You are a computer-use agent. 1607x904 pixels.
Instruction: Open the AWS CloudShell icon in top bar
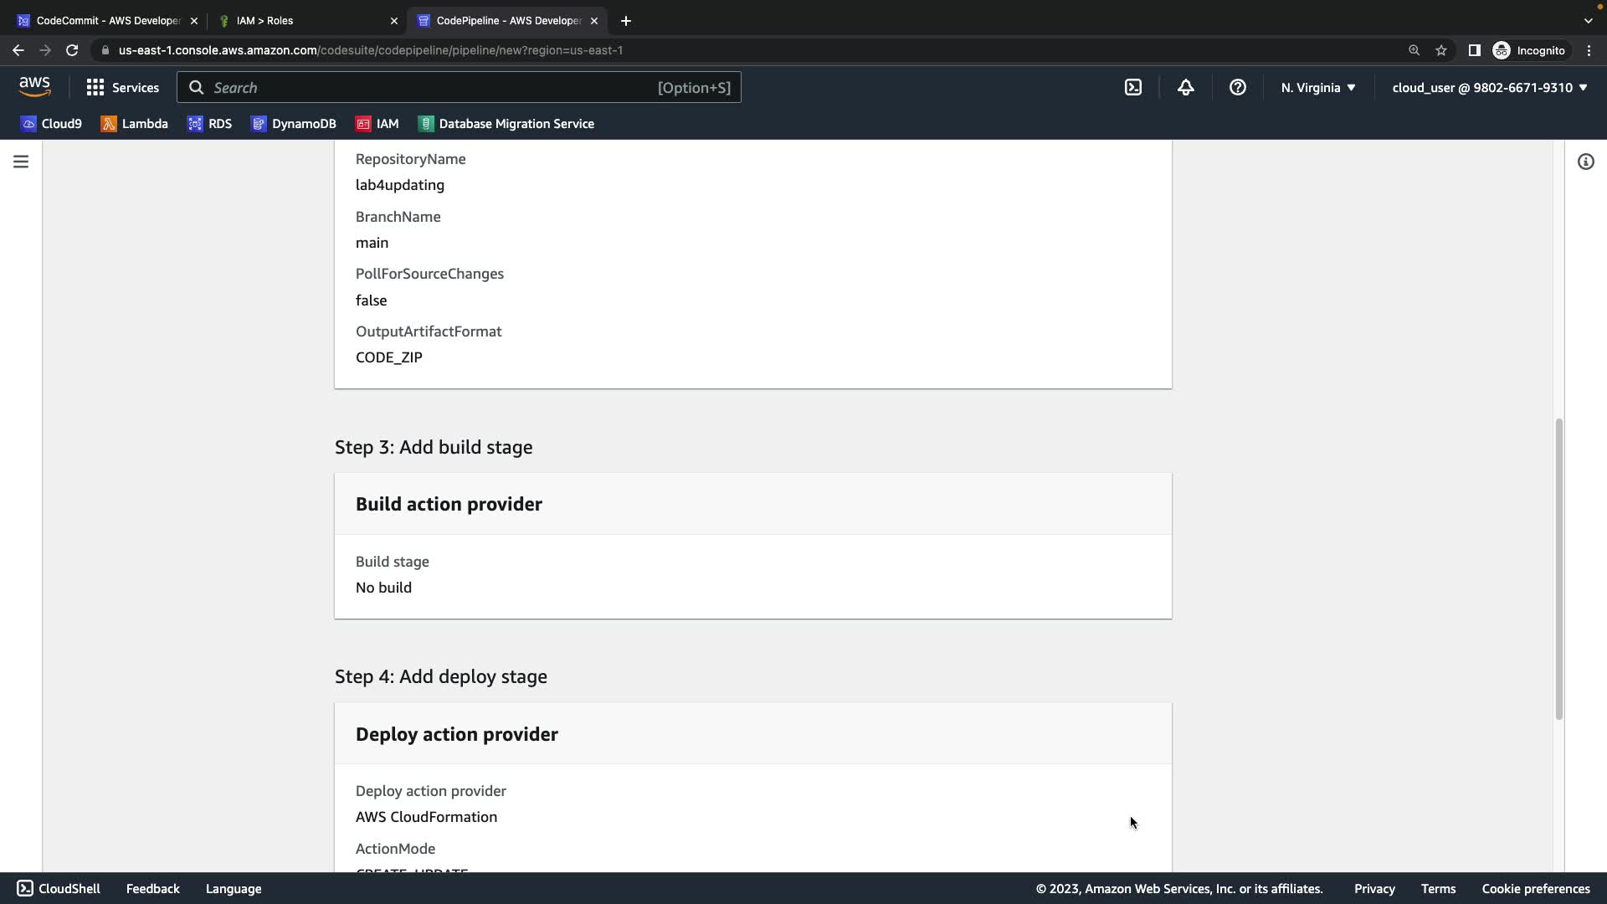click(x=1132, y=87)
